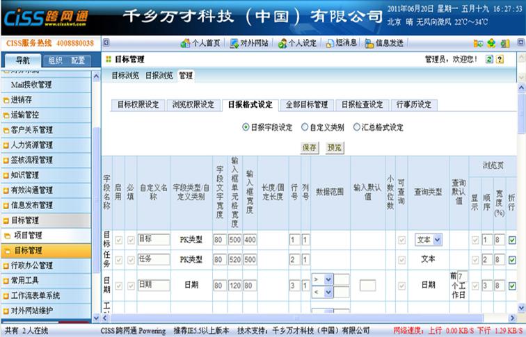
Task: Switch to the 目标权限设定 tab
Action: [138, 105]
